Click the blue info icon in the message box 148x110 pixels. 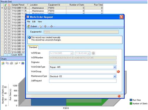click(x=29, y=38)
